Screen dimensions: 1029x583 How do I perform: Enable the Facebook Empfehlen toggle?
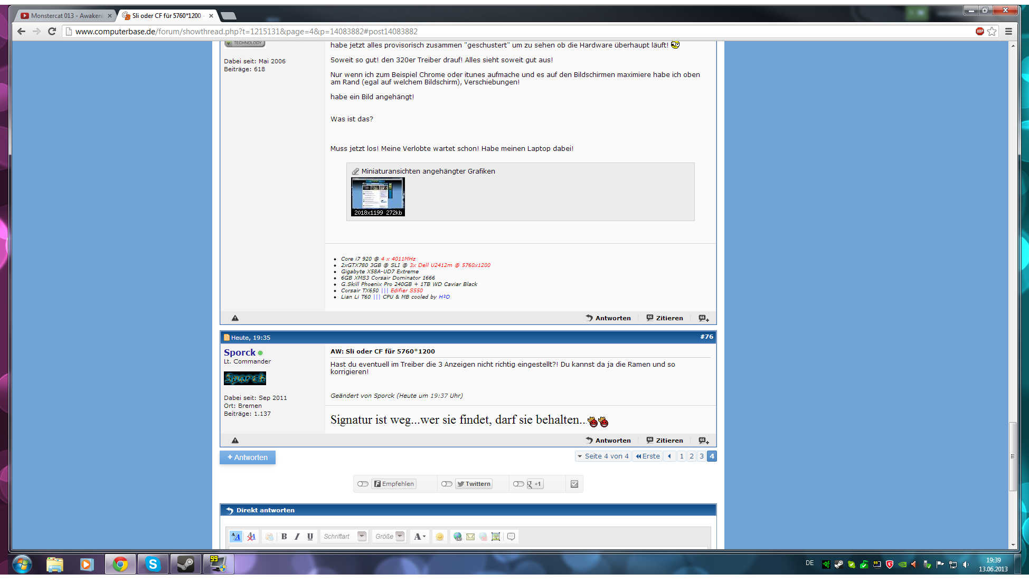[363, 484]
